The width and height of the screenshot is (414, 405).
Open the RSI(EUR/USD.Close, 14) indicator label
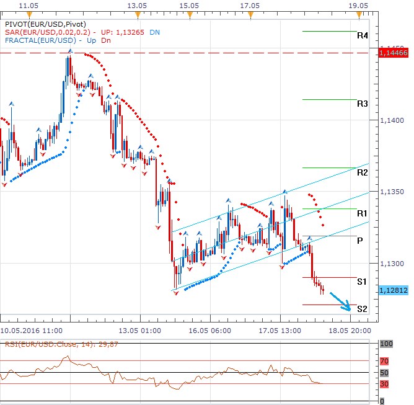50,345
